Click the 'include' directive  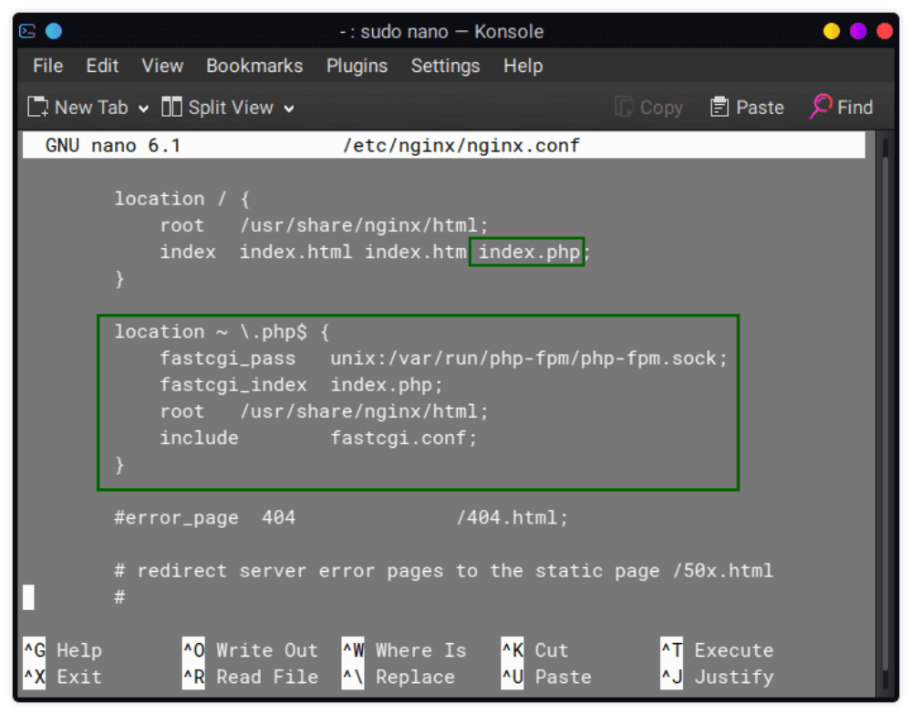pyautogui.click(x=199, y=438)
